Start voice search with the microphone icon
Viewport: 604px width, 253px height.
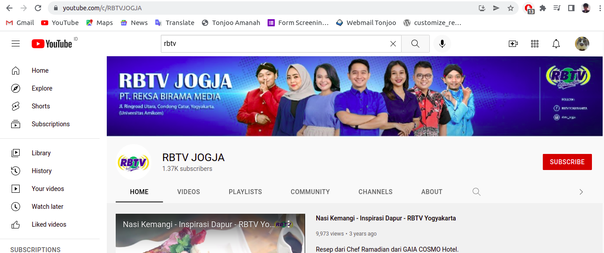click(442, 44)
